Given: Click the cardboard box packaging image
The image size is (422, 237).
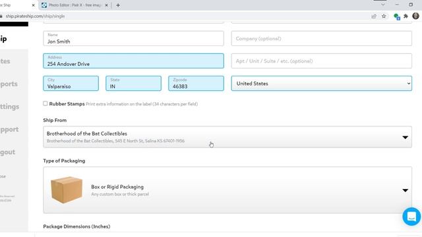Looking at the screenshot, I should (x=67, y=190).
